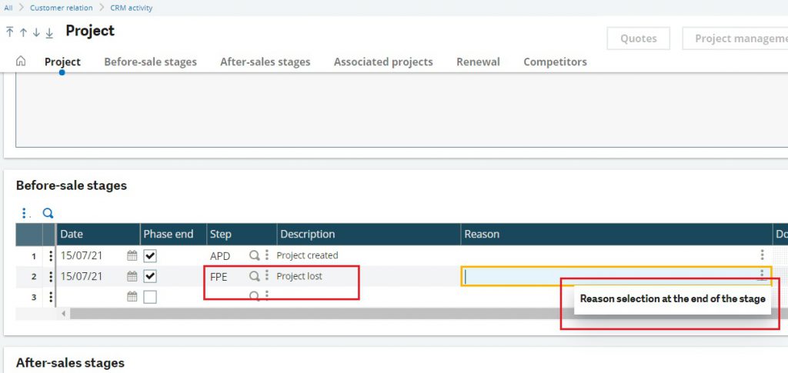Open grid actions menu above Date column

coord(25,213)
